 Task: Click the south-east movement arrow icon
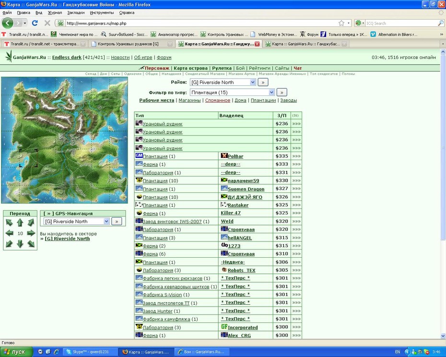pyautogui.click(x=31, y=244)
